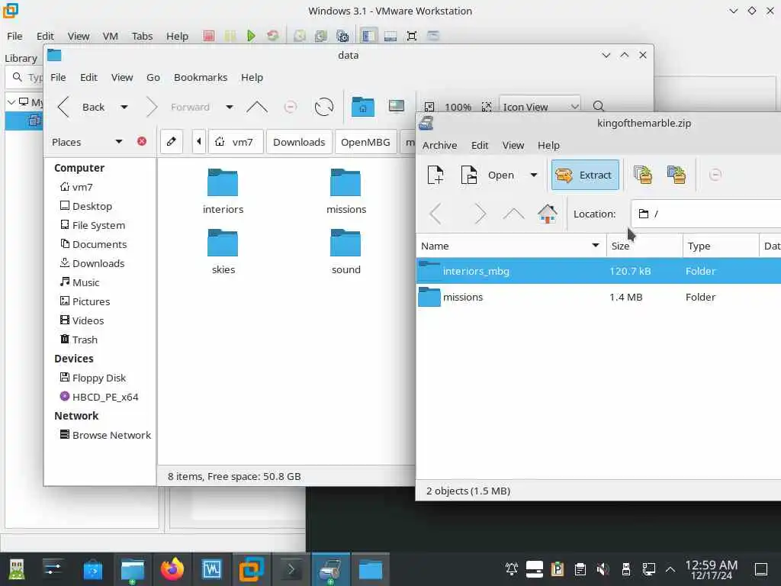This screenshot has height=586, width=781.
Task: Click the archive Location input field
Action: pos(705,214)
